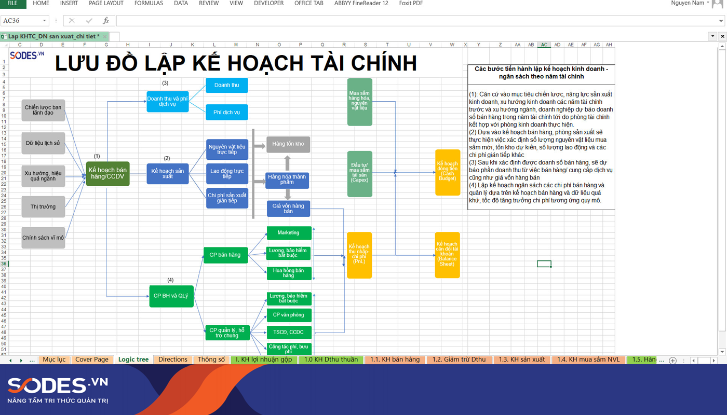Viewport: 727px width, 415px height.
Task: Open the ABBYY FineReader 12 tab
Action: click(361, 4)
